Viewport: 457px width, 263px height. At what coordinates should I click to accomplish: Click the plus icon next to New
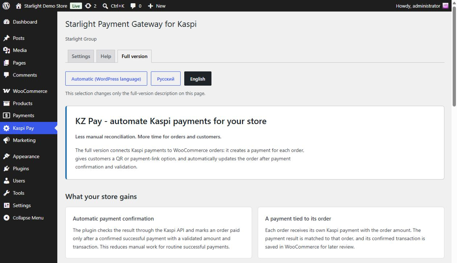click(151, 6)
